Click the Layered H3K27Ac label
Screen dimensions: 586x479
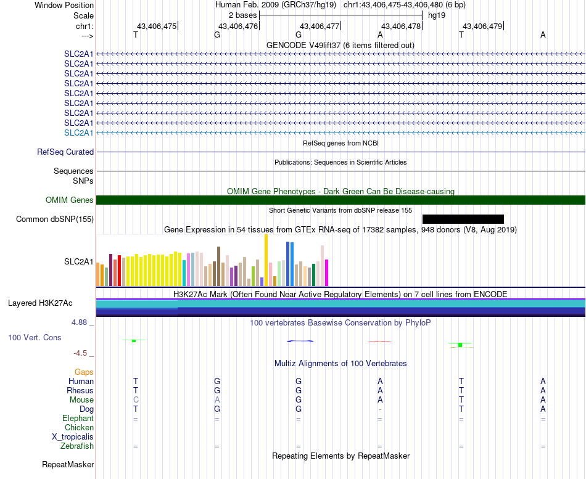[x=40, y=303]
